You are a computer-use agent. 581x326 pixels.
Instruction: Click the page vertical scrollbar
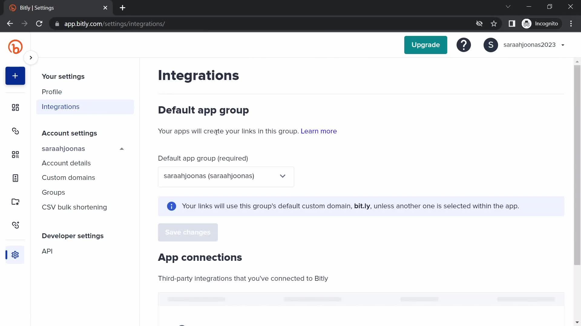[577, 165]
